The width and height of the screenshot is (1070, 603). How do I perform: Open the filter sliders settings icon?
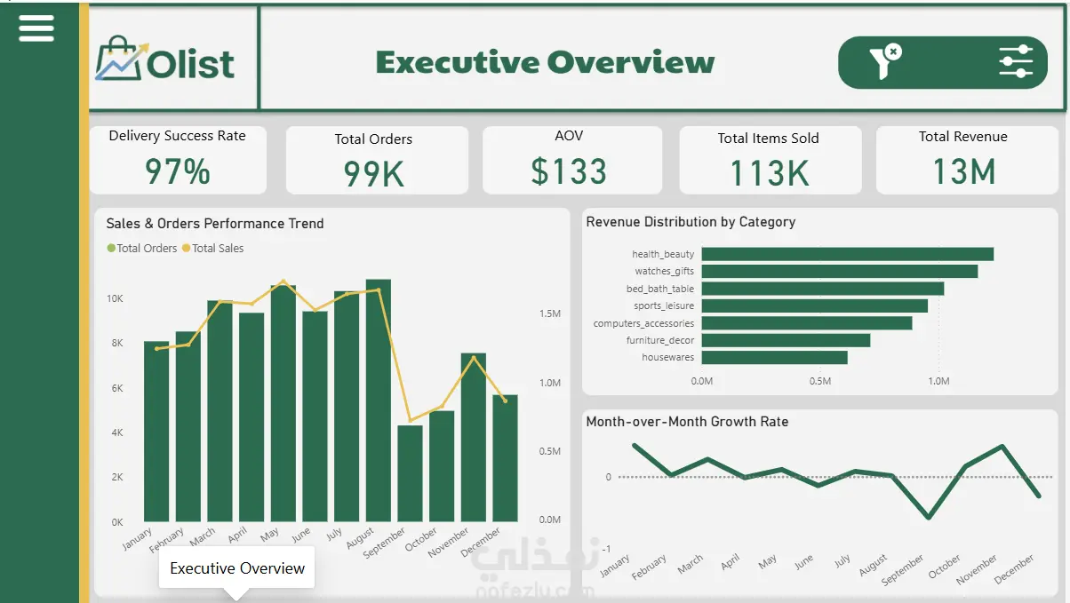coord(1016,61)
